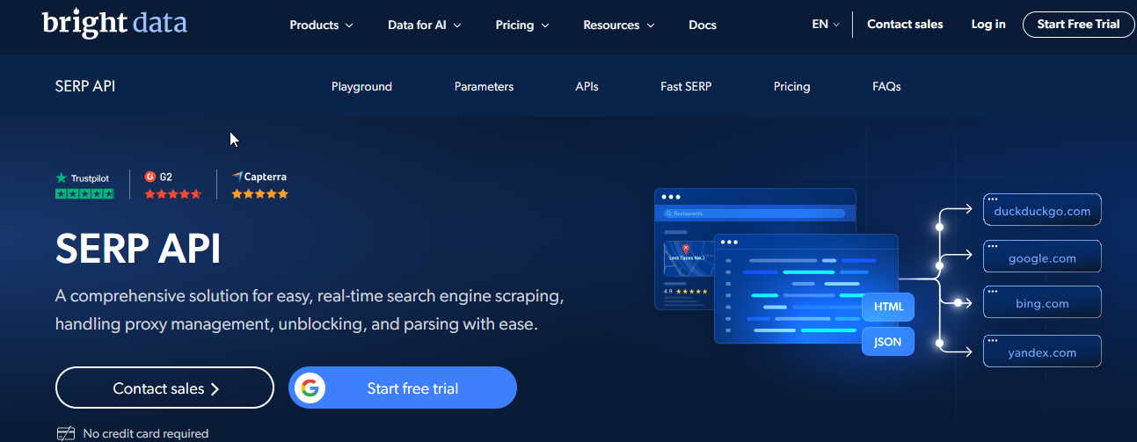Viewport: 1137px width, 442px height.
Task: Click the JSON format badge
Action: pos(888,342)
